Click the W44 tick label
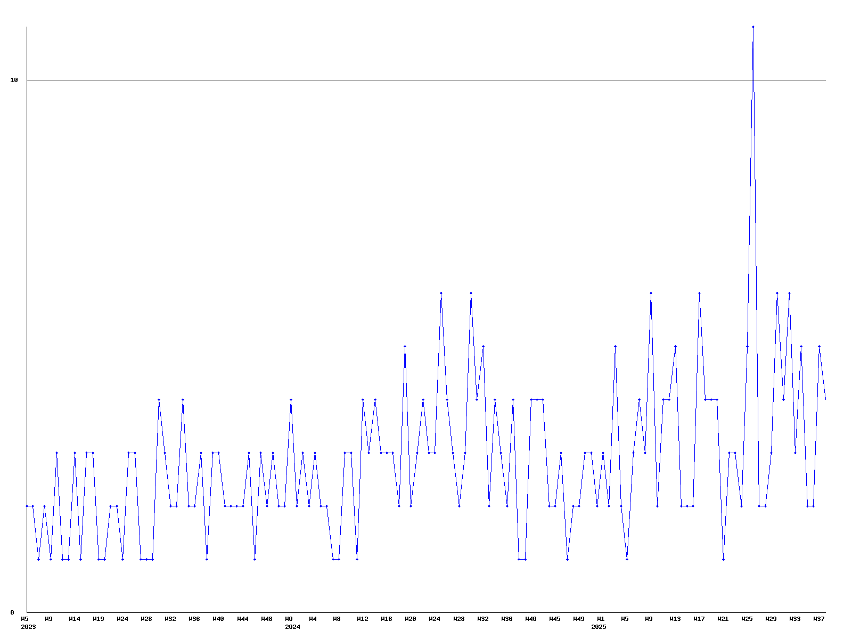852x639 pixels. pyautogui.click(x=243, y=619)
